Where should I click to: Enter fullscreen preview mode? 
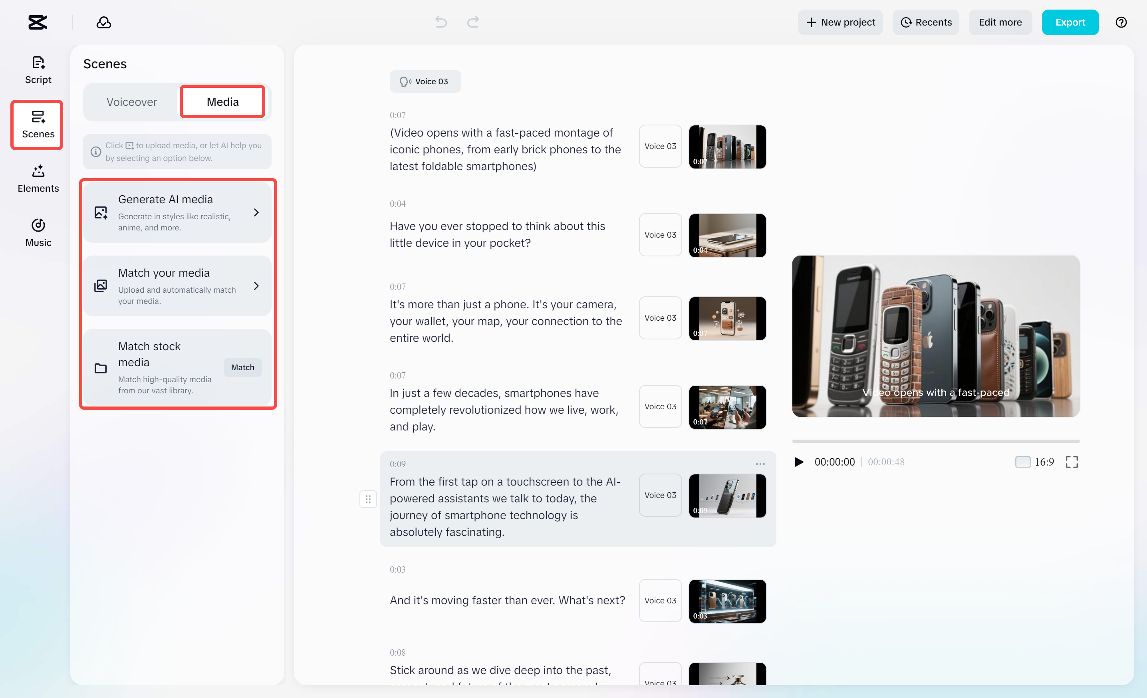pyautogui.click(x=1072, y=462)
